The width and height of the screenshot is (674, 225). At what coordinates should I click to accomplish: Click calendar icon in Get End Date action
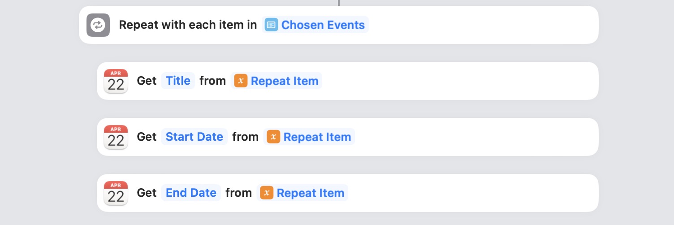(x=116, y=193)
